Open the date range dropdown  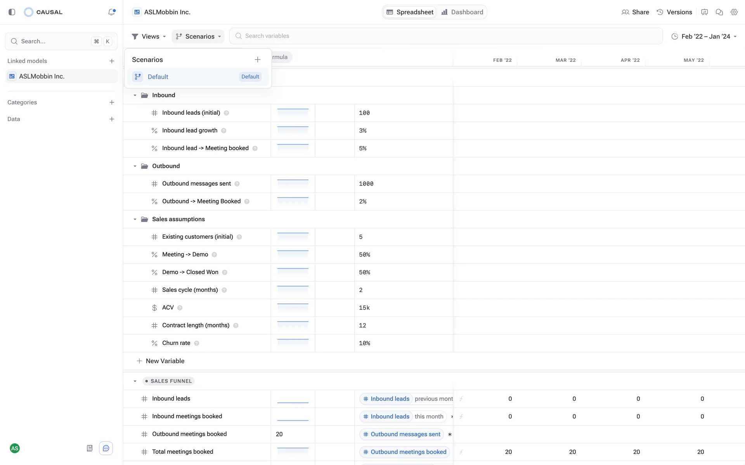coord(704,36)
